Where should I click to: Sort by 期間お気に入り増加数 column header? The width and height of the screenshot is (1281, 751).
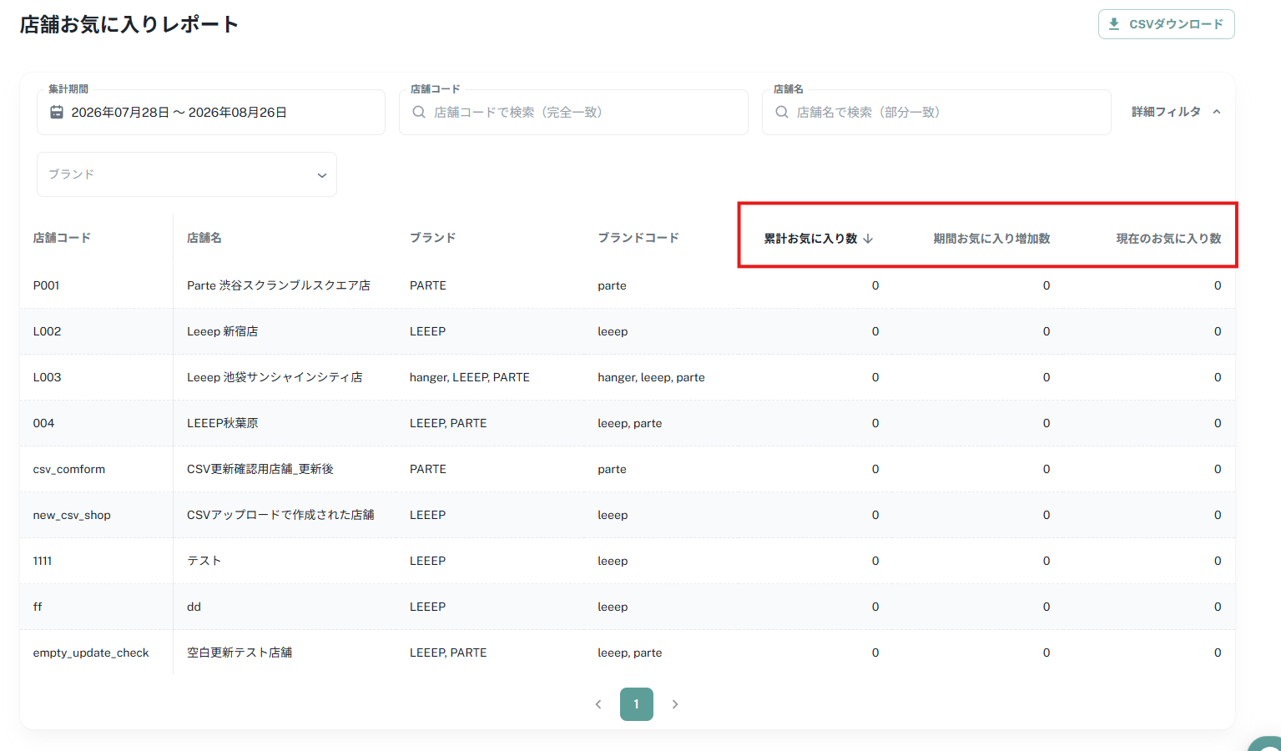click(991, 239)
